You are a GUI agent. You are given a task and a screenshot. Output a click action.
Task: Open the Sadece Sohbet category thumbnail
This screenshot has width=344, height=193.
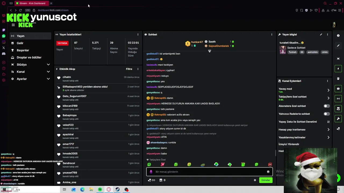[x=283, y=50]
